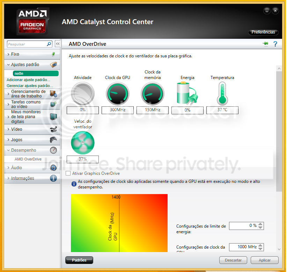
Task: Enable the Ativar Graphics OverDrive checkbox
Action: (68, 173)
